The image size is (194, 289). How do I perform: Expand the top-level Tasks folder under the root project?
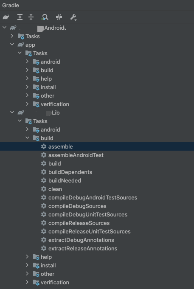[x=12, y=36]
